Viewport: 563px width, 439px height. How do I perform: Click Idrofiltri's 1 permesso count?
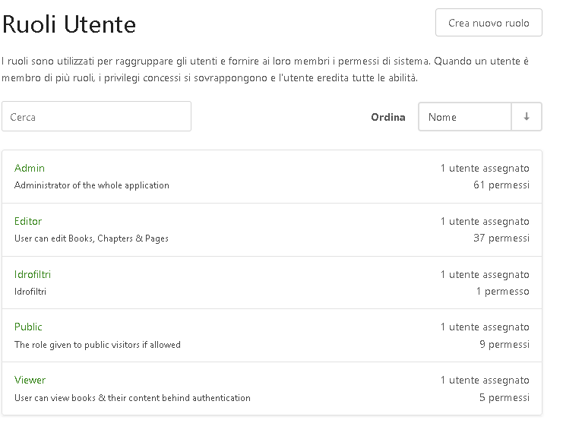[502, 292]
